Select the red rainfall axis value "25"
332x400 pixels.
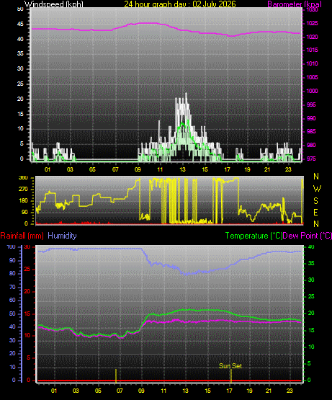(27, 269)
